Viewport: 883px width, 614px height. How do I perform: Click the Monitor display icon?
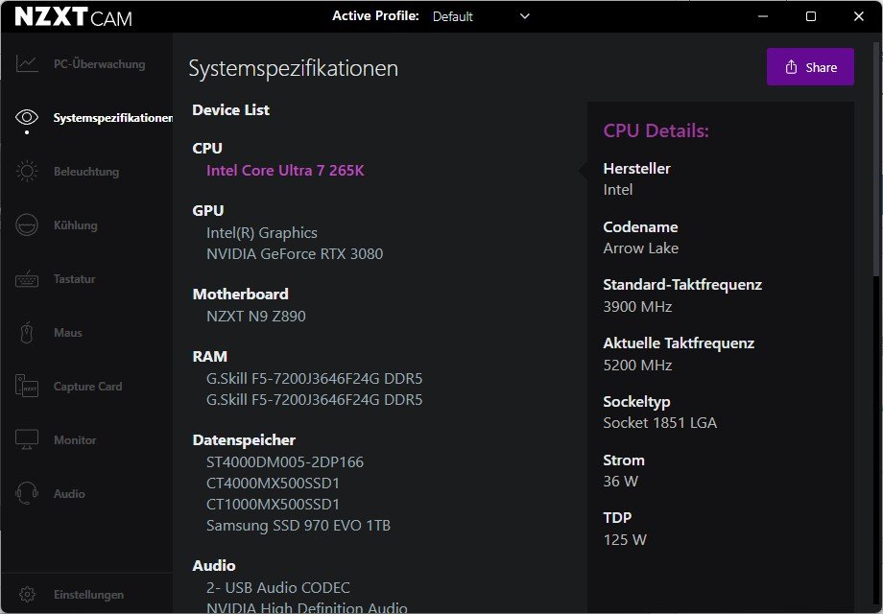click(x=27, y=439)
